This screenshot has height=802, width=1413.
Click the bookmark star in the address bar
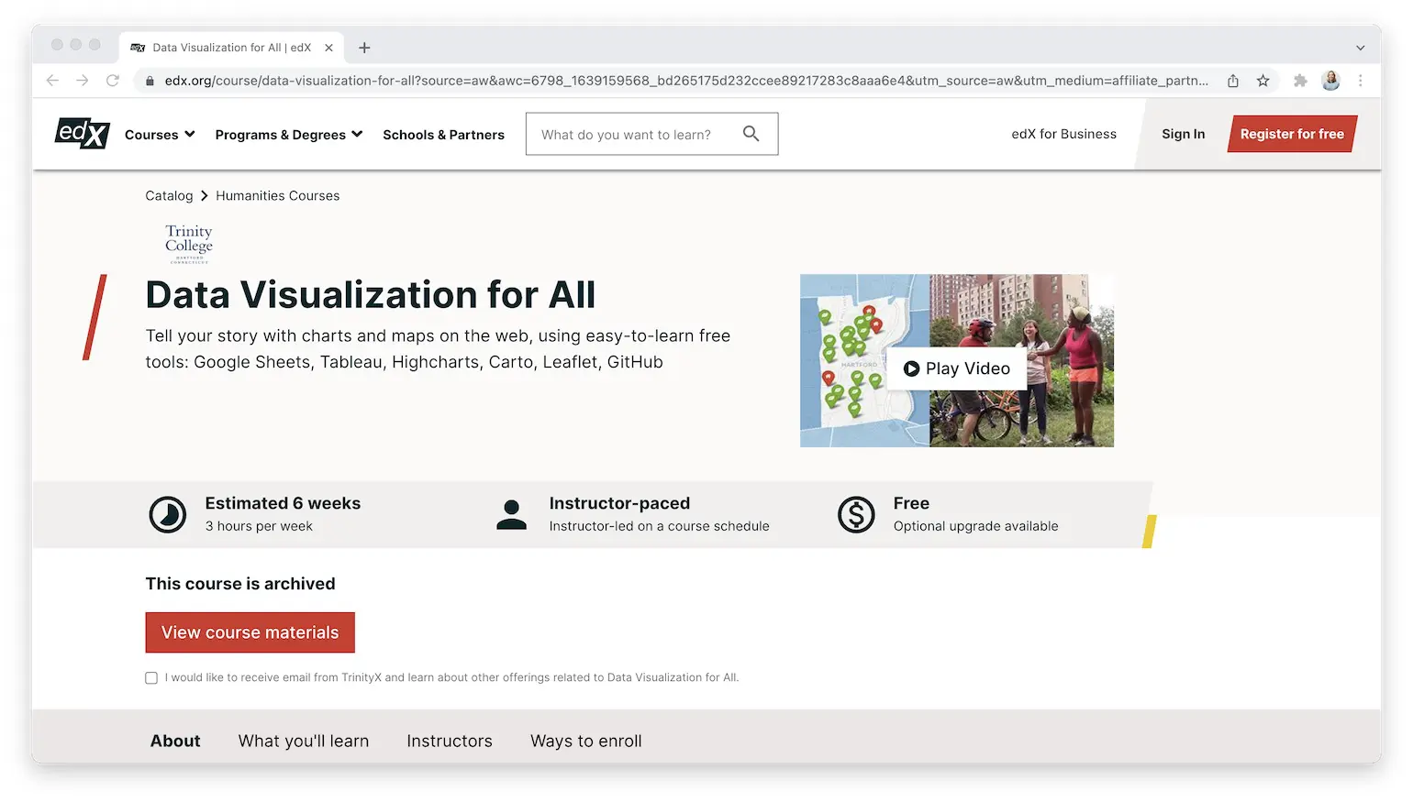coord(1263,81)
